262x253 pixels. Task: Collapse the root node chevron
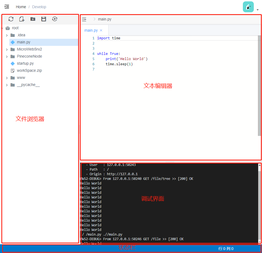coord(2,28)
